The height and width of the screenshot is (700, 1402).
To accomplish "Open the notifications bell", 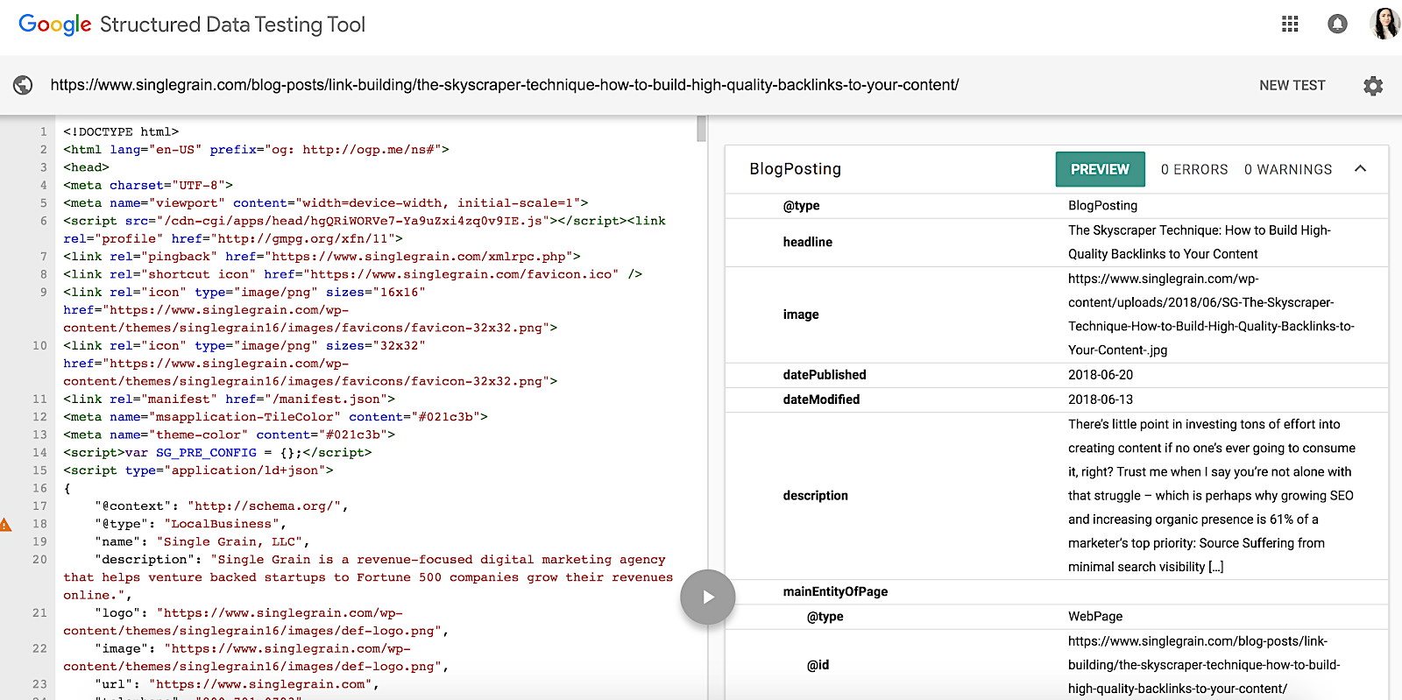I will tap(1337, 25).
